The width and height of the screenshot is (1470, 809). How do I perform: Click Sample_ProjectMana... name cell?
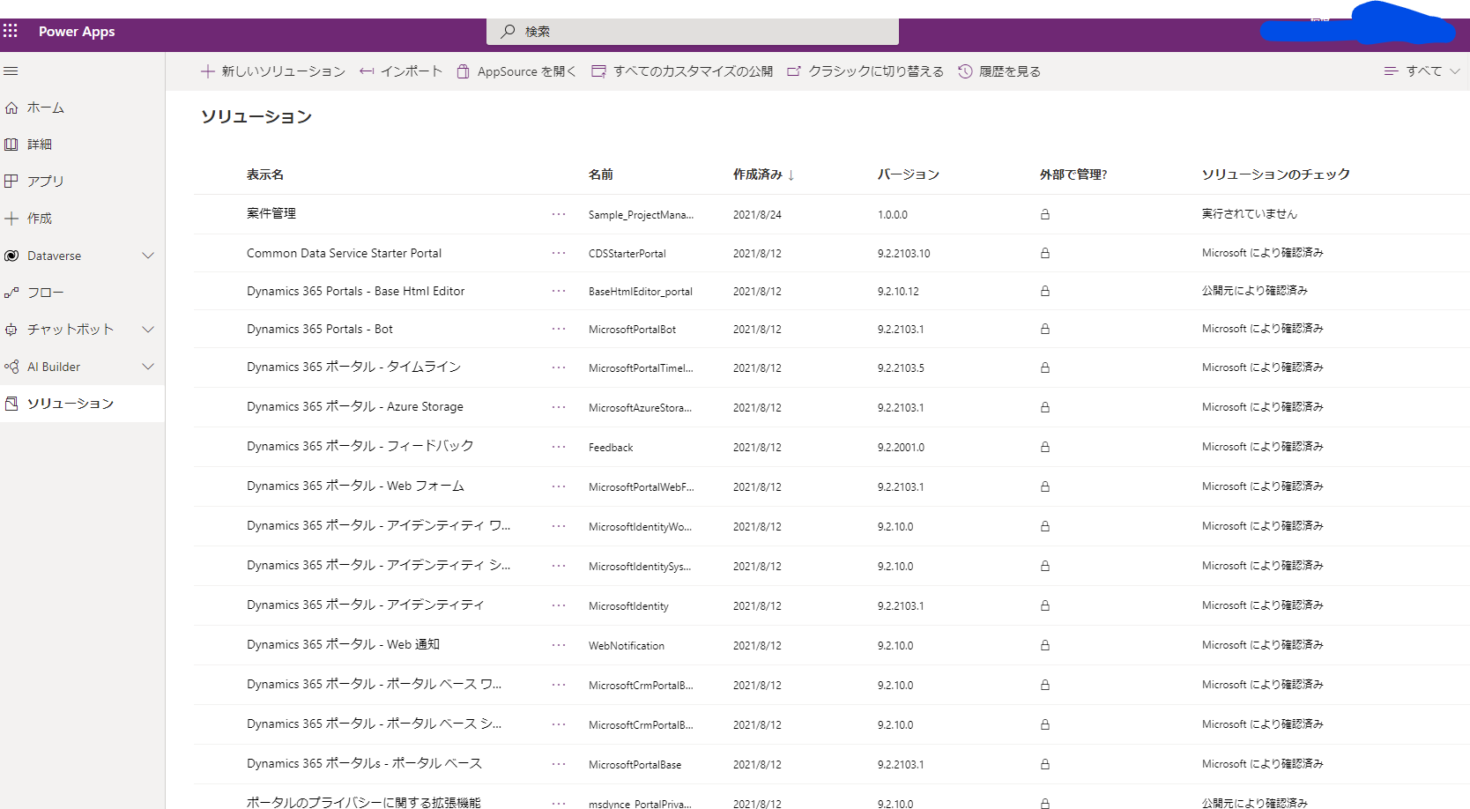click(x=642, y=214)
